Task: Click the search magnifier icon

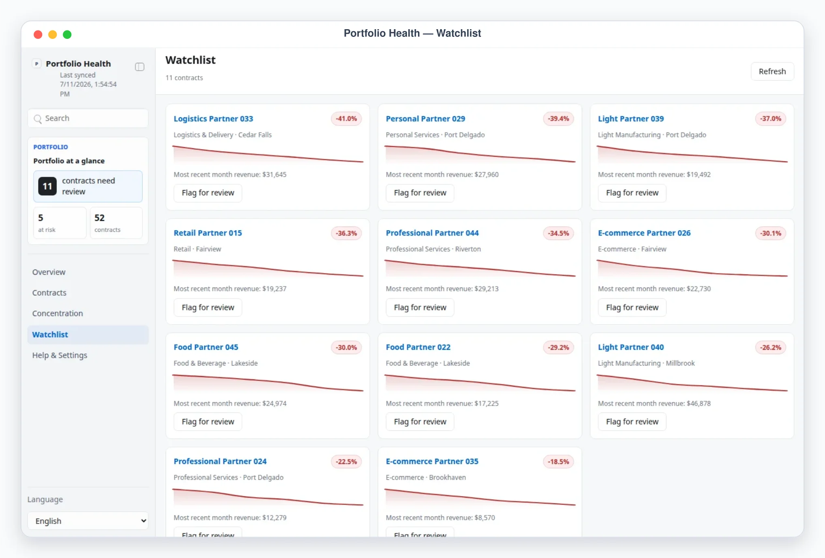Action: (x=38, y=119)
